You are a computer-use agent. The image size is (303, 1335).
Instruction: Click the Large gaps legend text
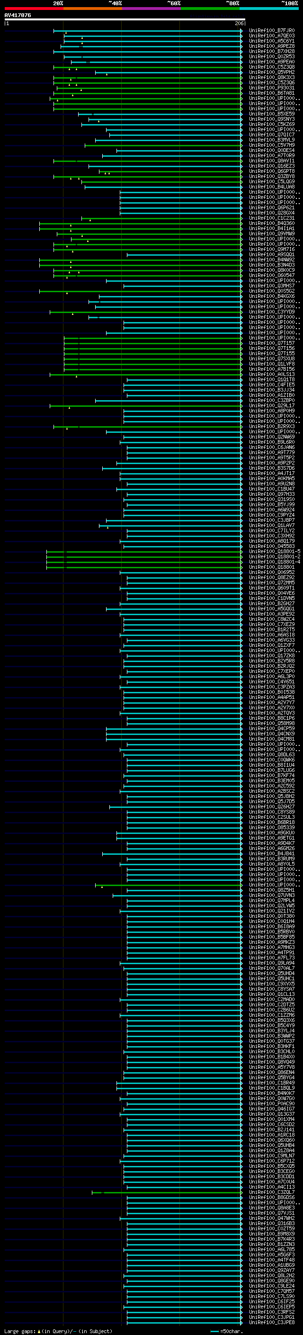[x=58, y=1331]
